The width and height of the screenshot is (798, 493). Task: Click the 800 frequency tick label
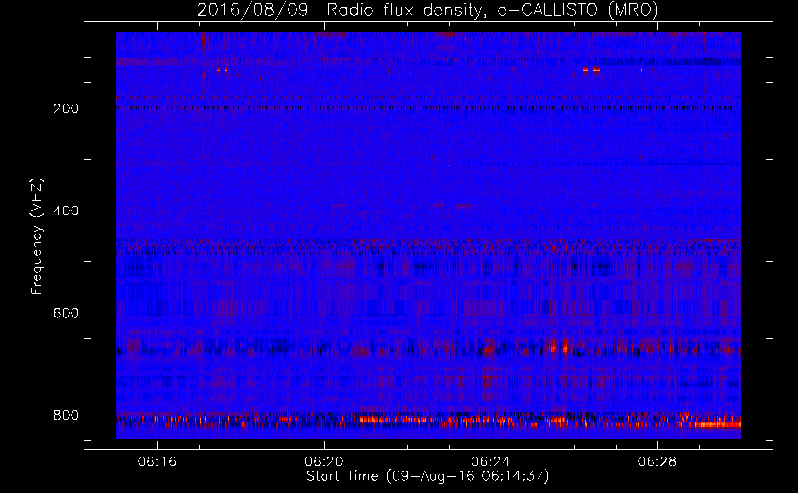point(66,415)
